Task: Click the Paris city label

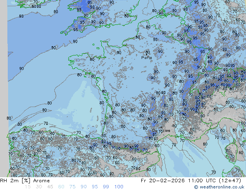Action: (147, 57)
